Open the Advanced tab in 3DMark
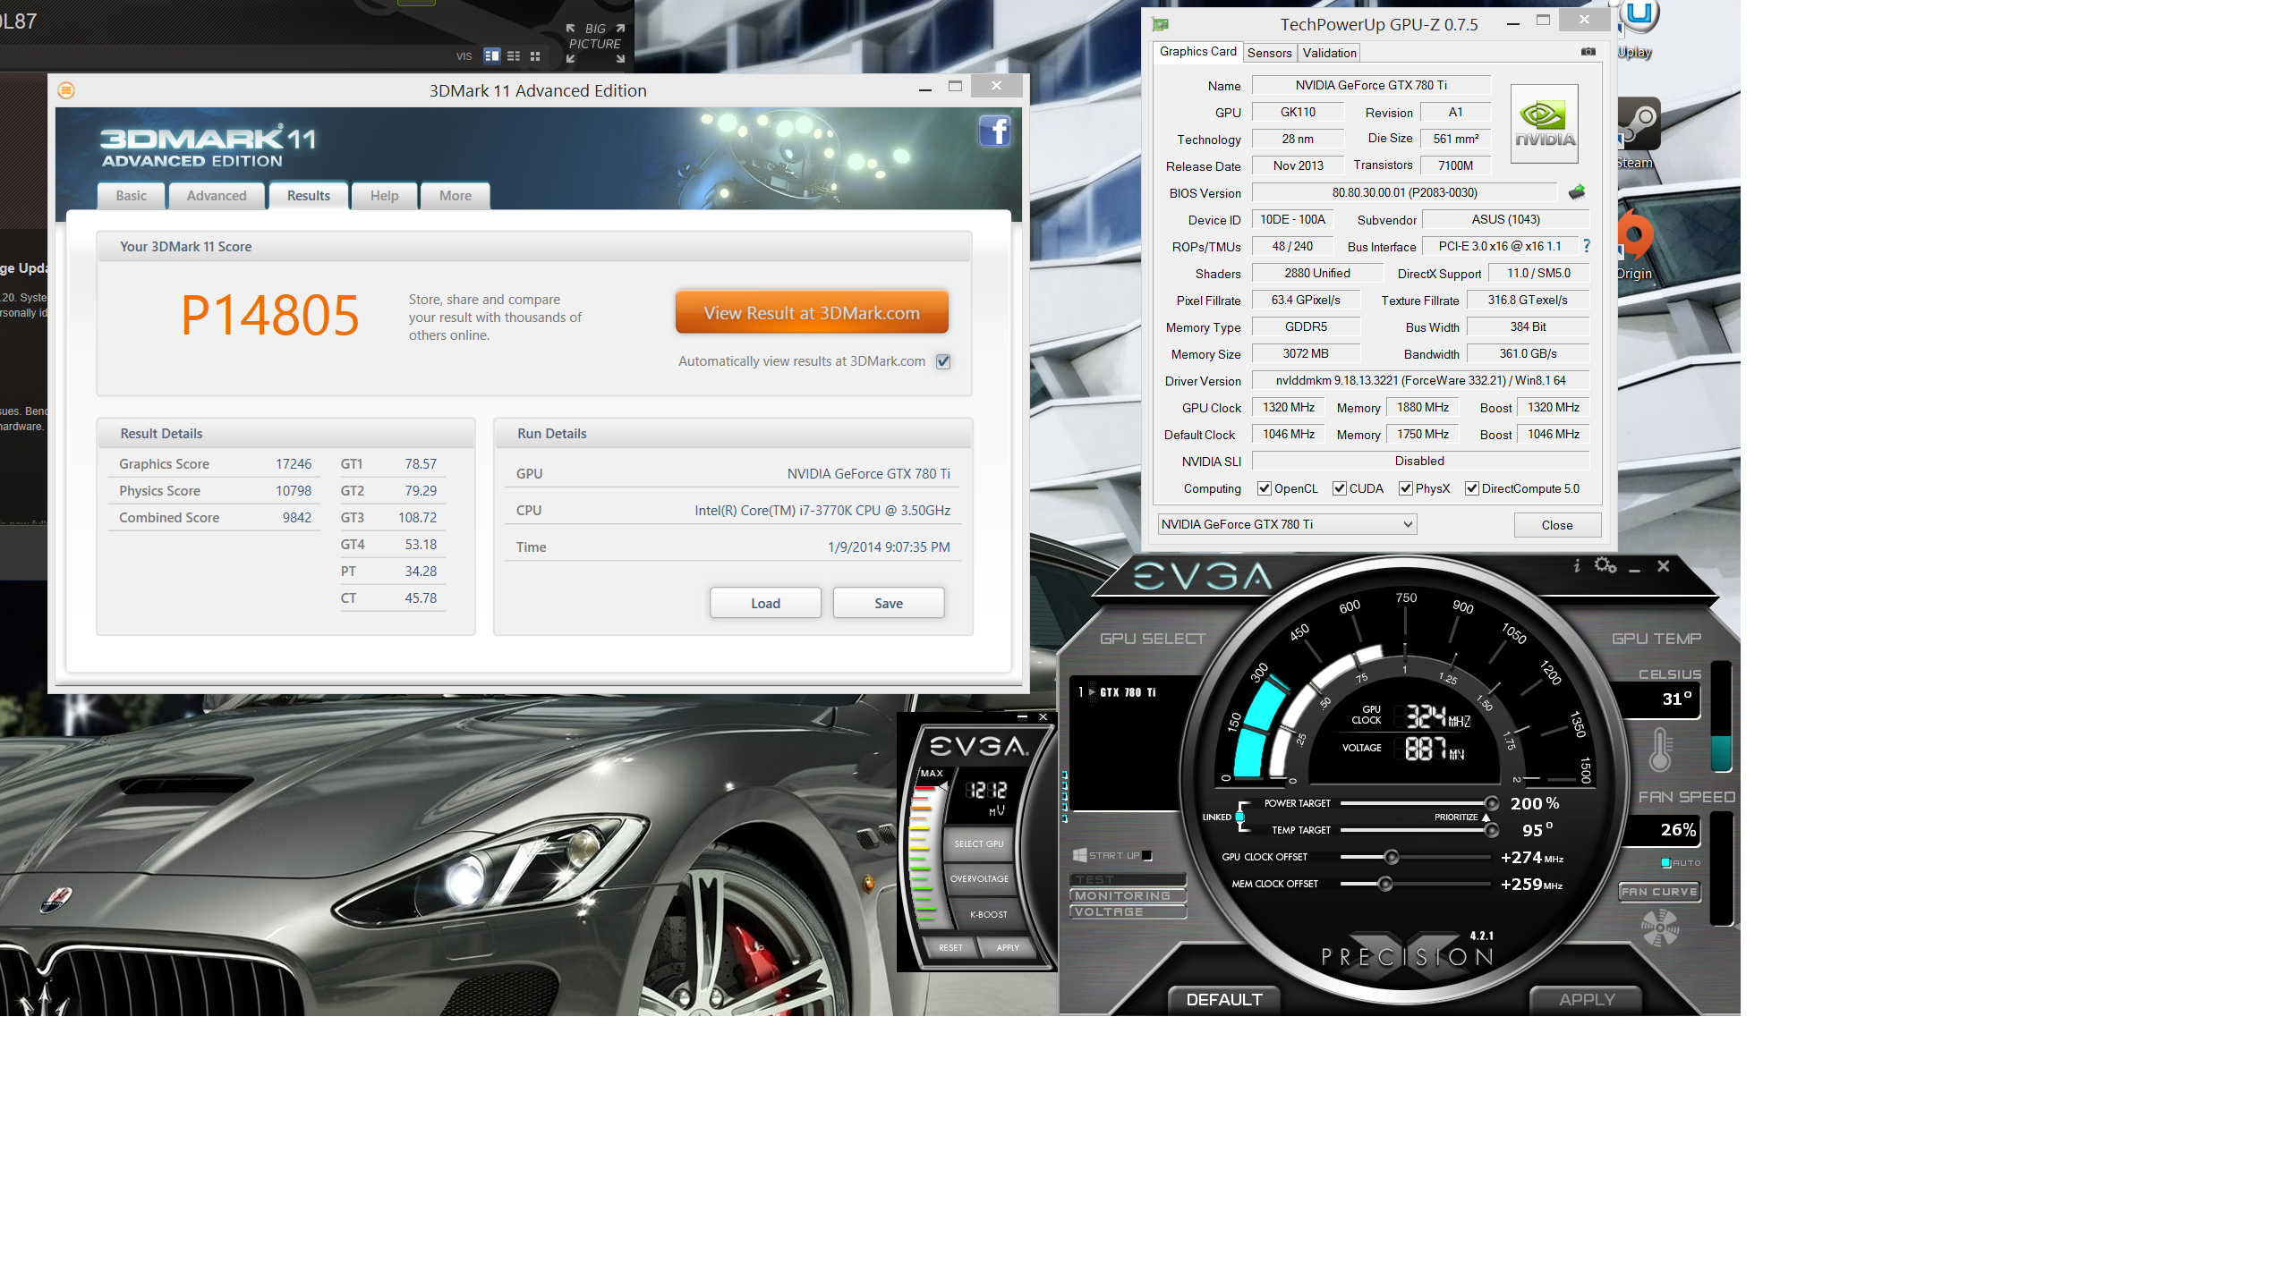This screenshot has height=1288, width=2291. 217,196
